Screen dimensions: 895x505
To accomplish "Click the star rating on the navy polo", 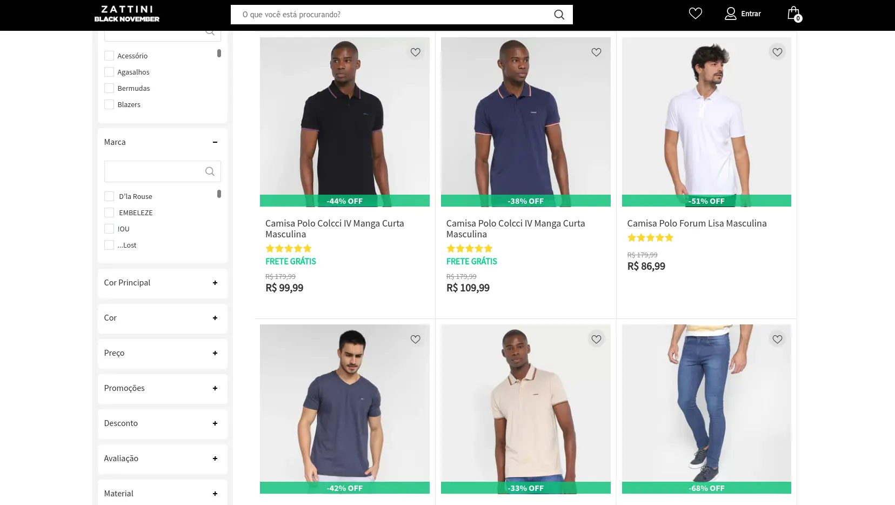I will click(469, 248).
